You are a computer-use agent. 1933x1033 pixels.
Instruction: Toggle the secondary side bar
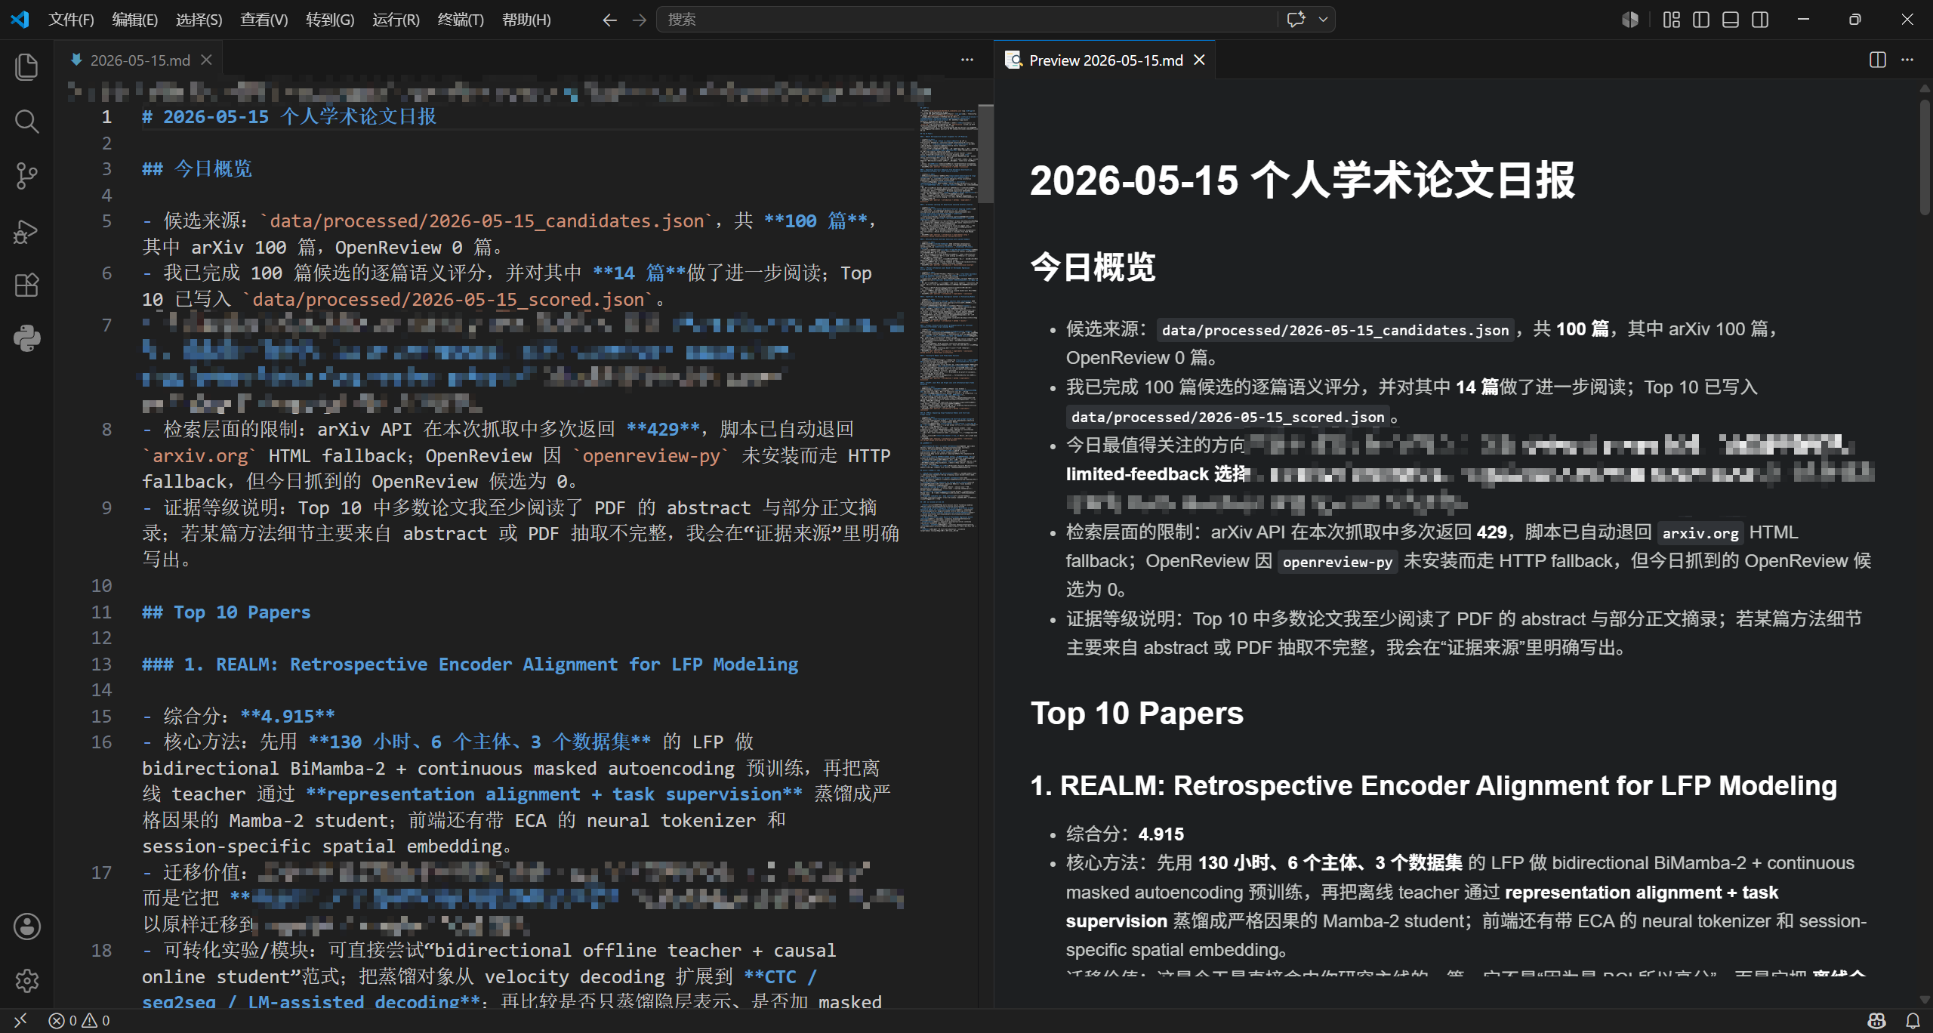(x=1760, y=20)
